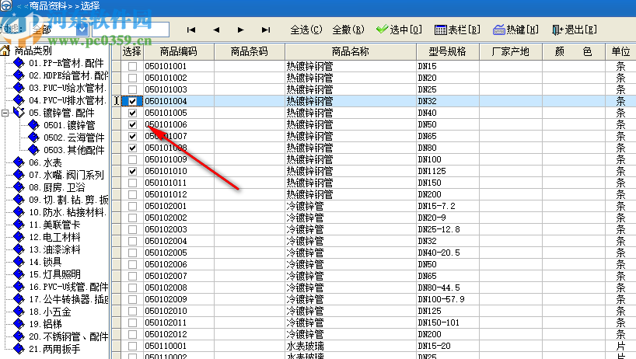Screen dimensions: 636x359
Task: Go to next record arrow
Action: tap(240, 30)
